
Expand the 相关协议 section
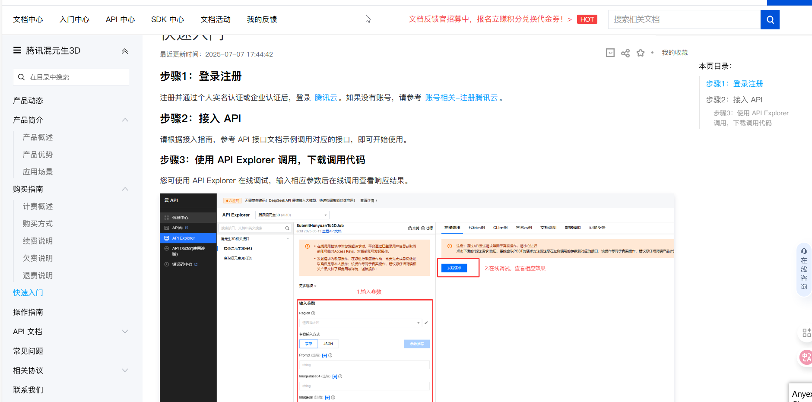pos(125,370)
